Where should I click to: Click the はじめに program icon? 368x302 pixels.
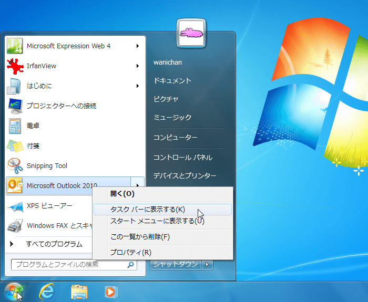tap(15, 86)
